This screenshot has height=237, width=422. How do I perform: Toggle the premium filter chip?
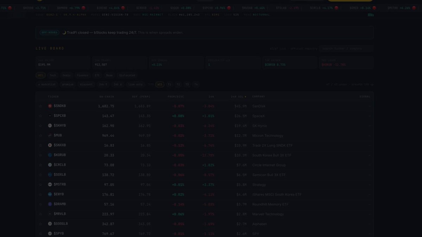68,85
